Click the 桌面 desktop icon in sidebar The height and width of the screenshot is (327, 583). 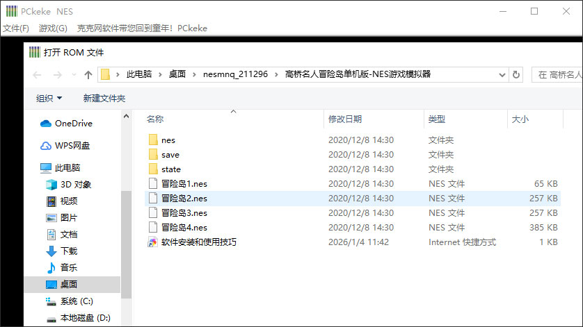tap(51, 285)
